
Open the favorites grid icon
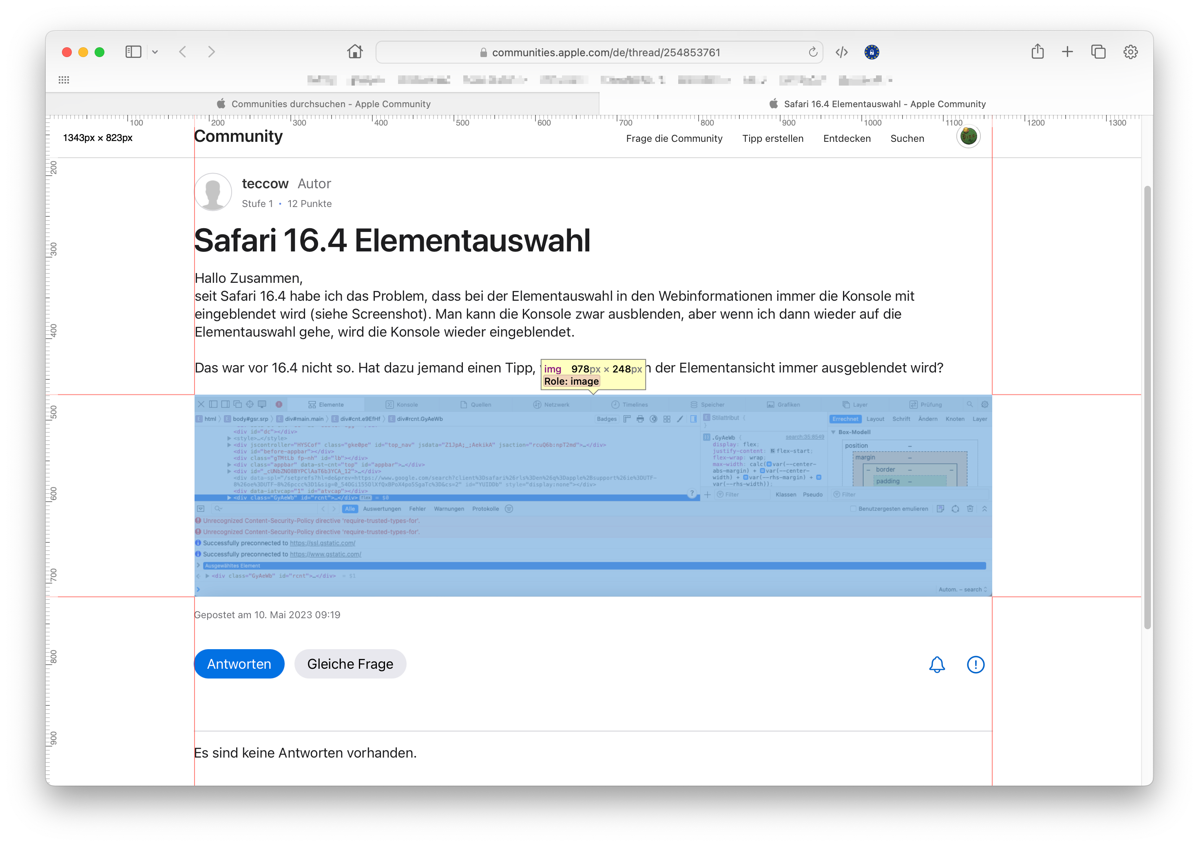tap(64, 80)
